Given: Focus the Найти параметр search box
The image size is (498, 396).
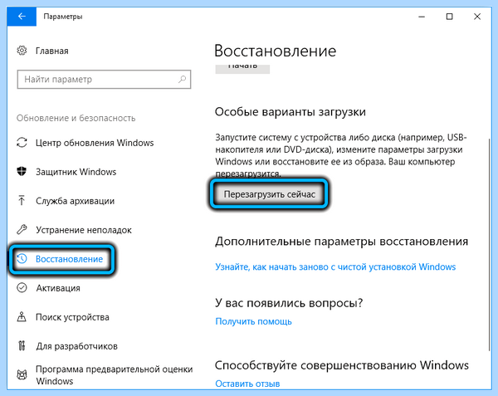Looking at the screenshot, I should (x=104, y=80).
